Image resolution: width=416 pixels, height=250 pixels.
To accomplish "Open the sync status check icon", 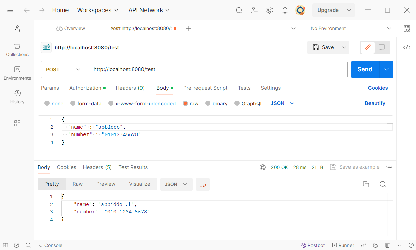I will click(x=17, y=245).
